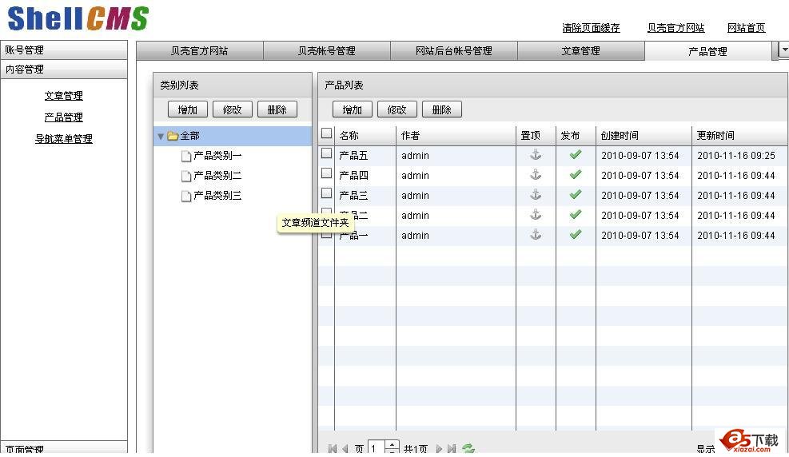Click the publish checkmark icon for 产品四
This screenshot has height=457, width=789.
pyautogui.click(x=575, y=175)
